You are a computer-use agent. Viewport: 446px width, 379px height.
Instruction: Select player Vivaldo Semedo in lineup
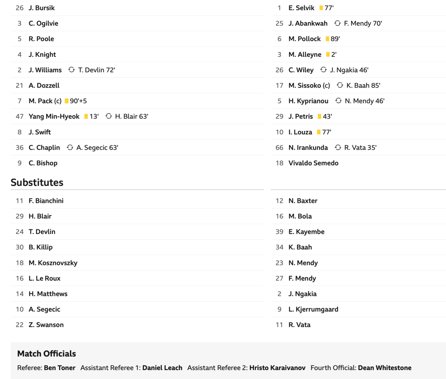coord(313,163)
